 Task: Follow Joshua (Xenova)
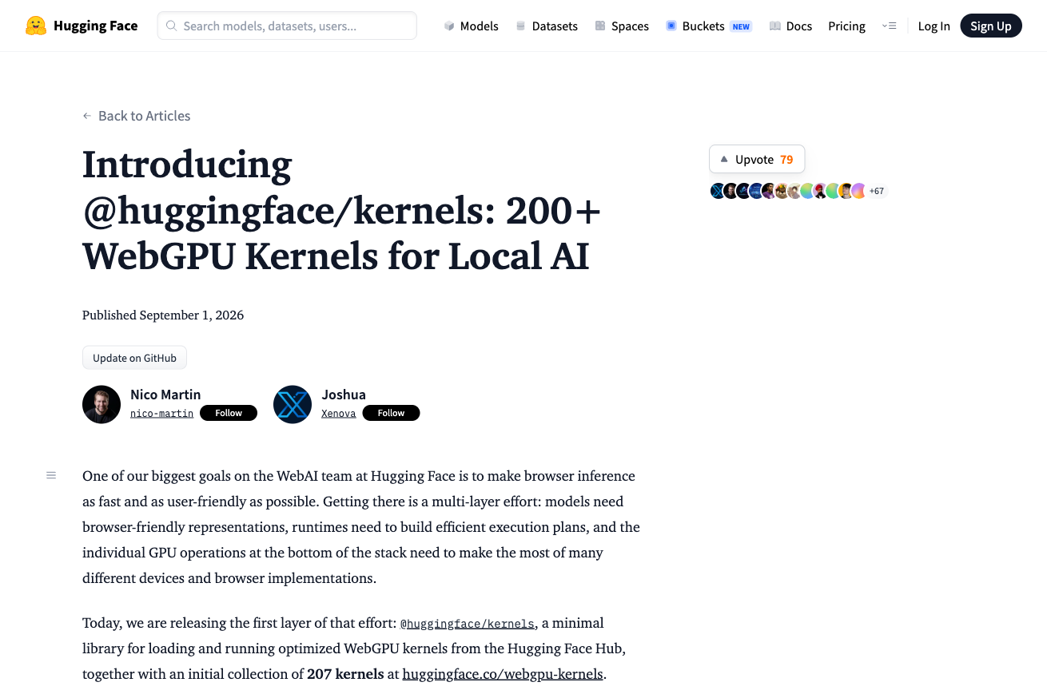pos(391,413)
